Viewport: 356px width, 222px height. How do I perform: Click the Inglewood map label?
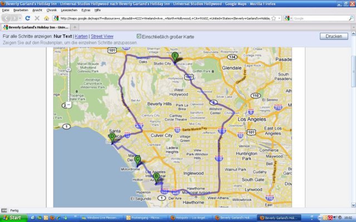[x=194, y=173]
